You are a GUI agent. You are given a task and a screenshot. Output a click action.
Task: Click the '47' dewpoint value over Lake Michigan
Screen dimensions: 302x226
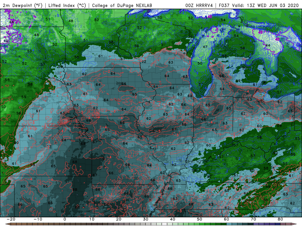coord(205,47)
